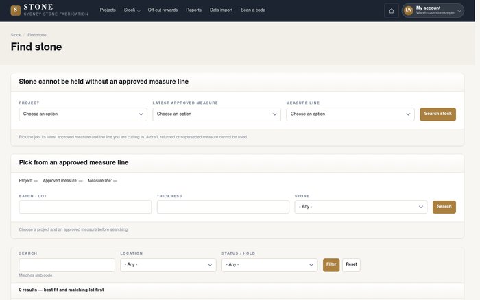Screen dimensions: 480x300
Task: Click the Stock breadcrumb link
Action: [16, 35]
